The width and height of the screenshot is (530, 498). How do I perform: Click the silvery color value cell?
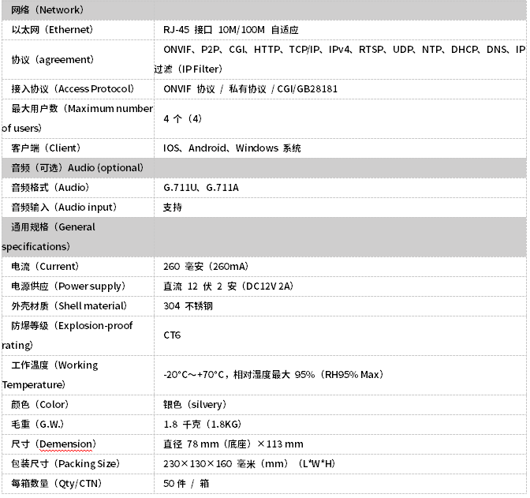[194, 404]
